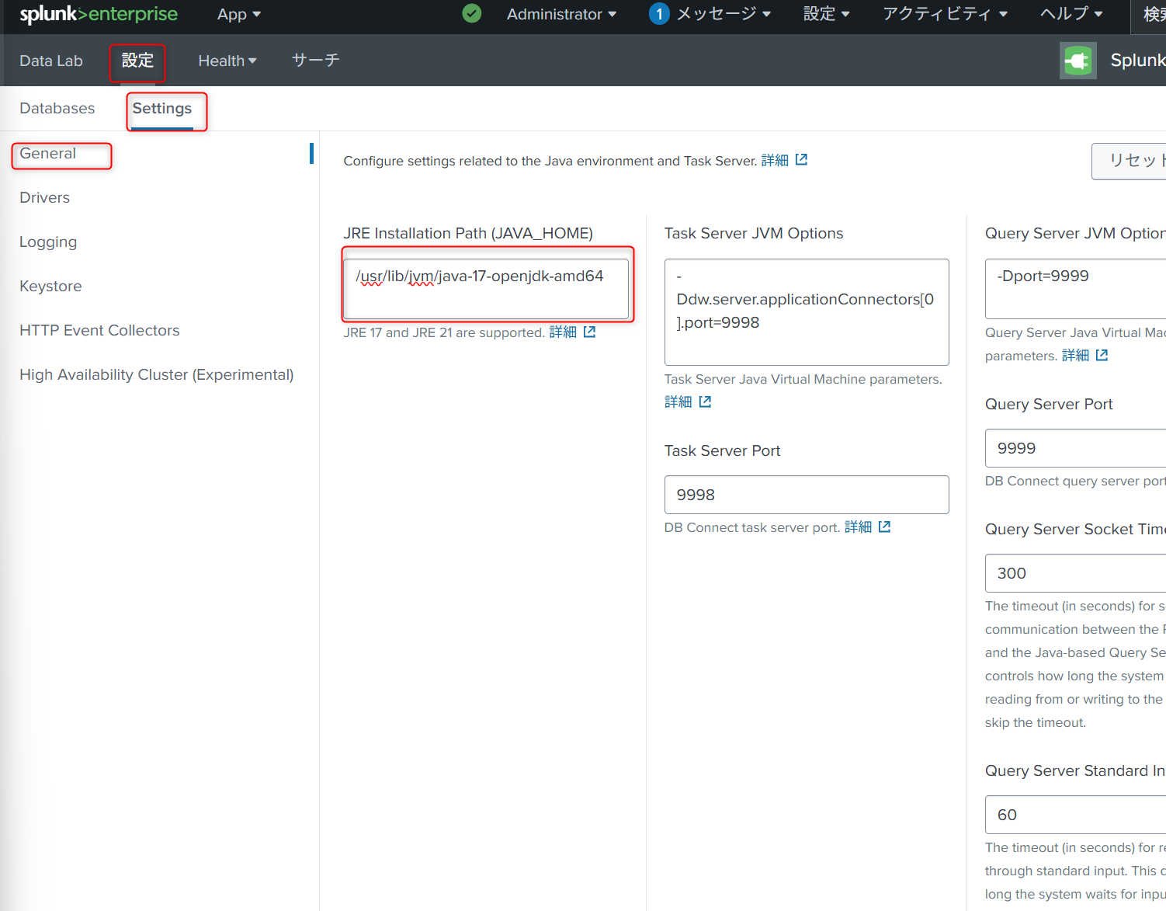Image resolution: width=1166 pixels, height=911 pixels.
Task: Focus the Task Server JVM Options textarea
Action: (x=807, y=312)
